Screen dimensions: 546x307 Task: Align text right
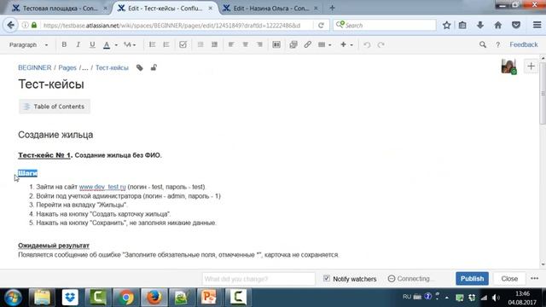tap(259, 44)
